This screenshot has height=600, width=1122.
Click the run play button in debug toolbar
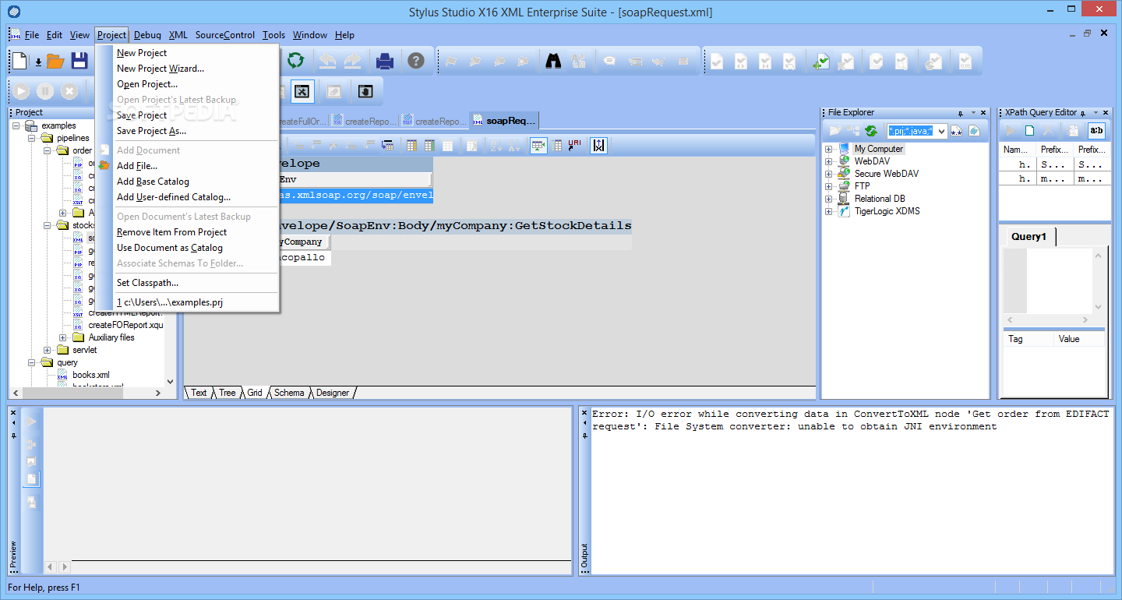tap(21, 91)
